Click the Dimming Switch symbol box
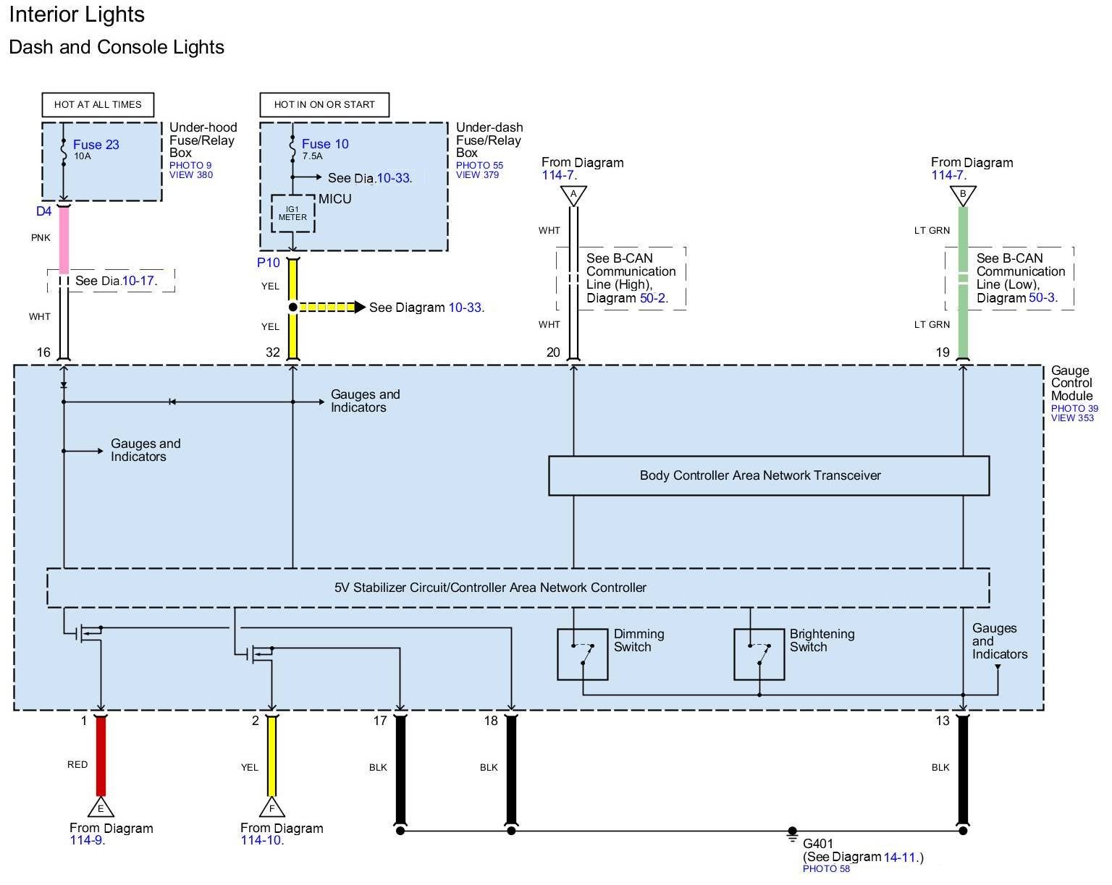The width and height of the screenshot is (1112, 885). coord(583,654)
